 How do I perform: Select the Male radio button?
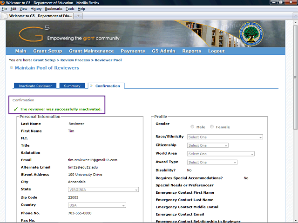(x=192, y=127)
